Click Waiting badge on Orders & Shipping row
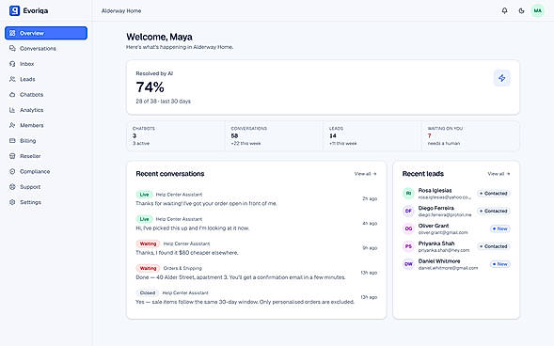This screenshot has width=554, height=346. click(x=148, y=268)
